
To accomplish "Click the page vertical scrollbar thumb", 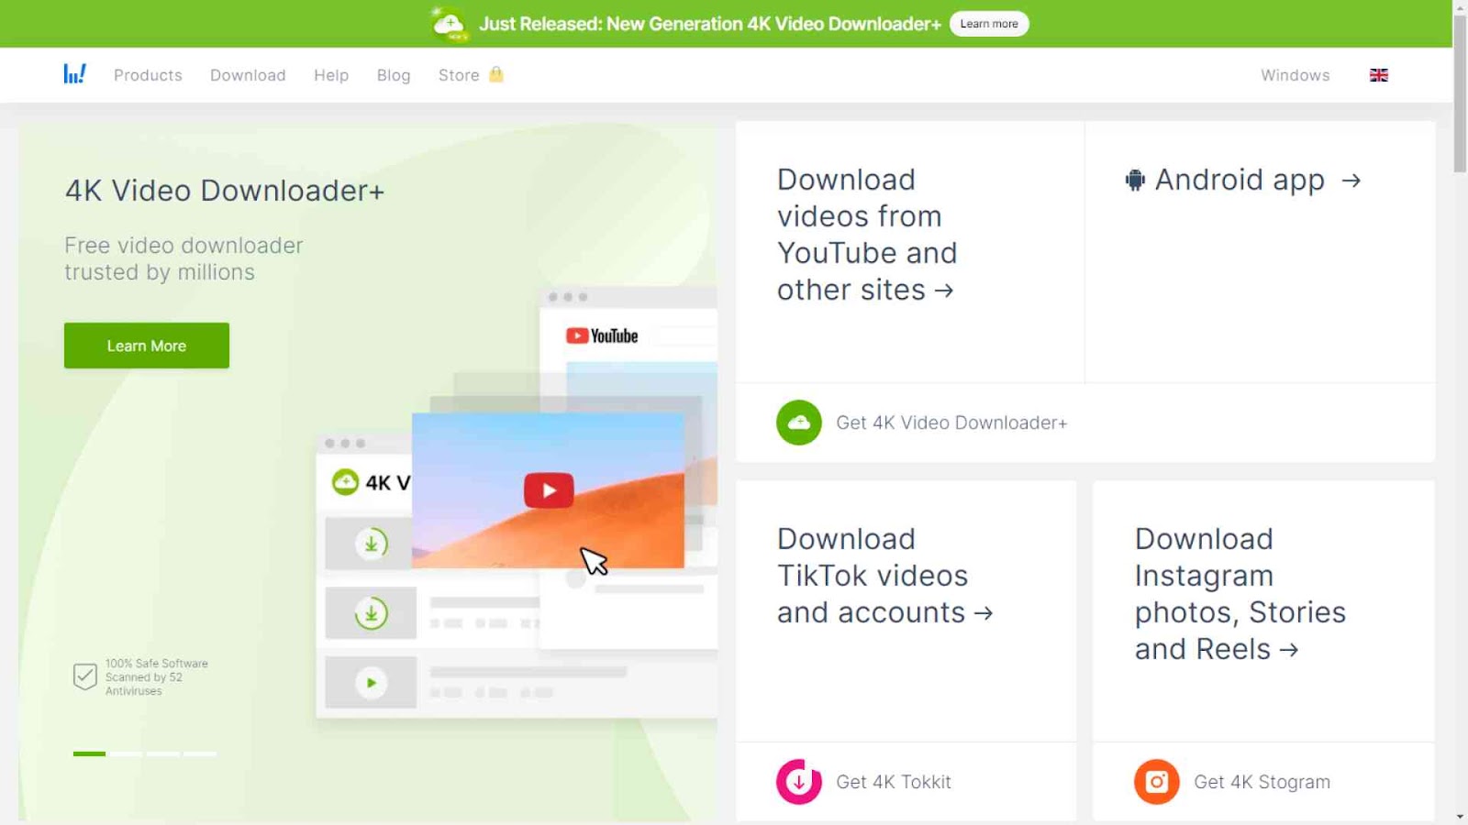I will tap(1460, 93).
